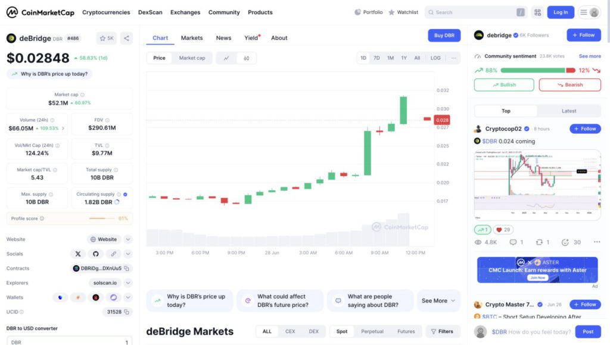The width and height of the screenshot is (610, 345).
Task: Switch to the Markets tab
Action: point(192,38)
